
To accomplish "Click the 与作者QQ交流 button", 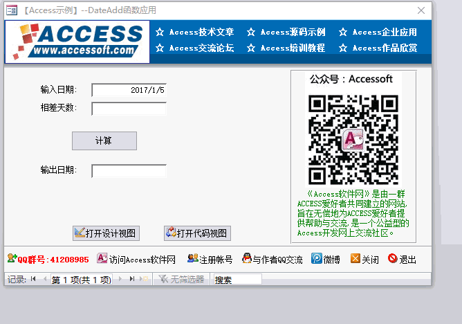I will point(272,259).
